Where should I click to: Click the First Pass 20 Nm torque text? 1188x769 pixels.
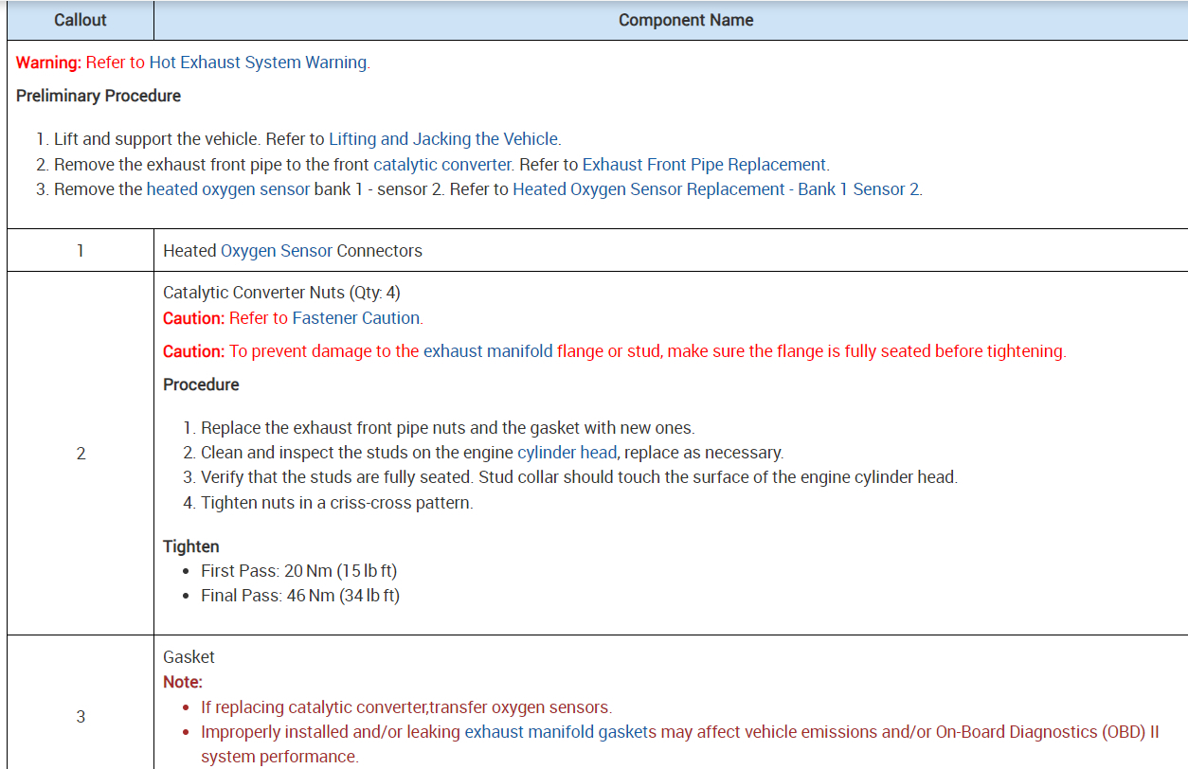pos(299,571)
